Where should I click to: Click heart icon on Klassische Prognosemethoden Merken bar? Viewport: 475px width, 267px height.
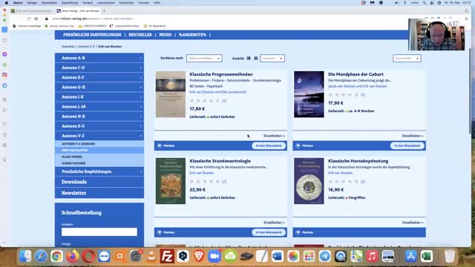point(160,145)
